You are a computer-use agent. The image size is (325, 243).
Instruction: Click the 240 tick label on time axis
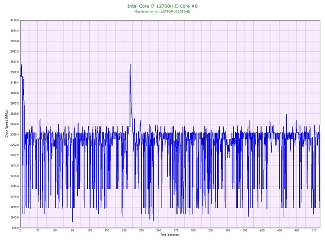(x=159, y=230)
